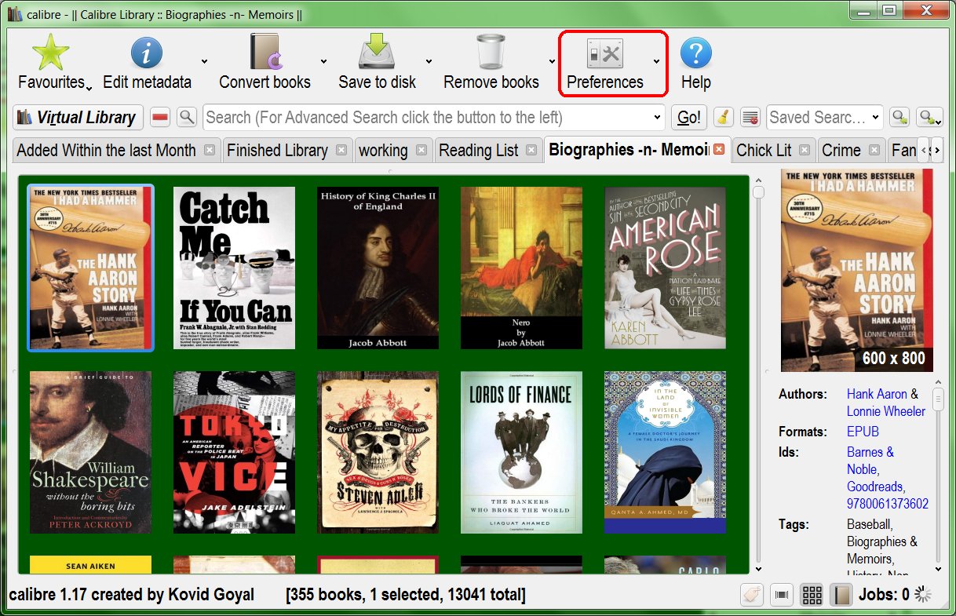Toggle the Tag Browser panel icon
The image size is (956, 616).
point(752,595)
